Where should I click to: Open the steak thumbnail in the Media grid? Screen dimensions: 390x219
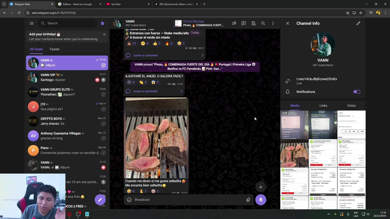pos(294,153)
